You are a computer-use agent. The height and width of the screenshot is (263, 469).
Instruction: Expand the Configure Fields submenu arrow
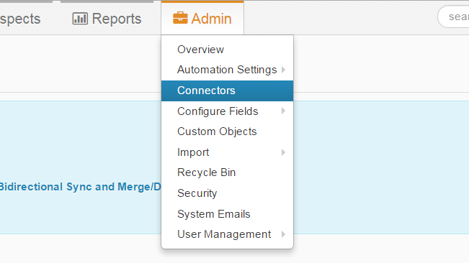[x=283, y=111]
